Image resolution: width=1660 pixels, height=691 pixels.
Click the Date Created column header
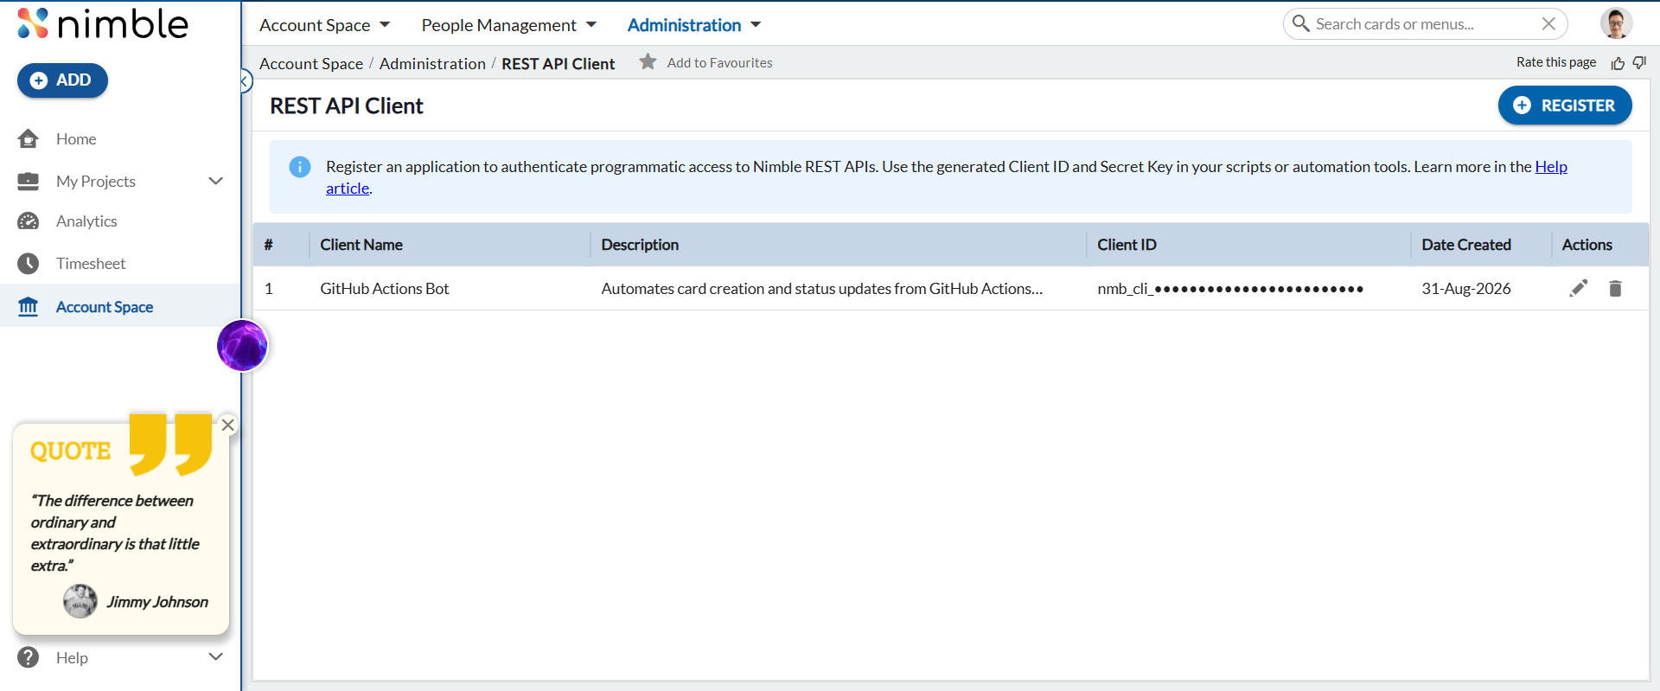coord(1466,245)
